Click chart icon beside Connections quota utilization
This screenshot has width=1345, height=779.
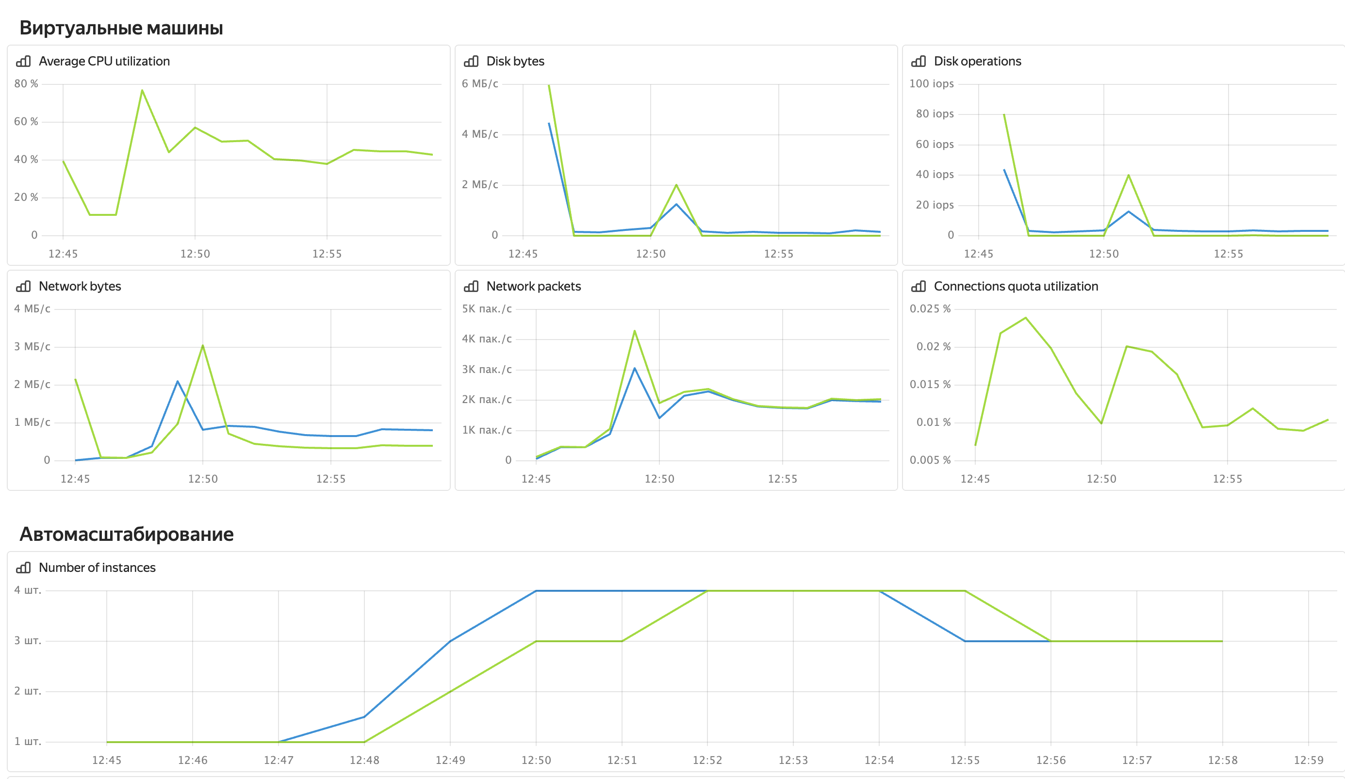[x=918, y=287]
